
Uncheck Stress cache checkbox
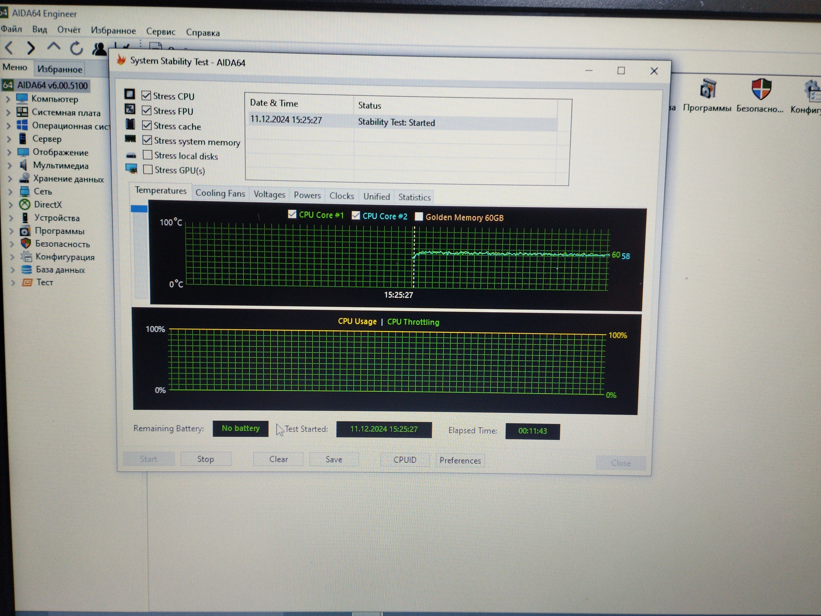147,125
